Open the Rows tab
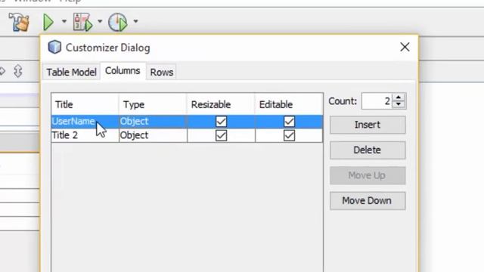Viewport: 484px width, 272px height. pos(161,73)
